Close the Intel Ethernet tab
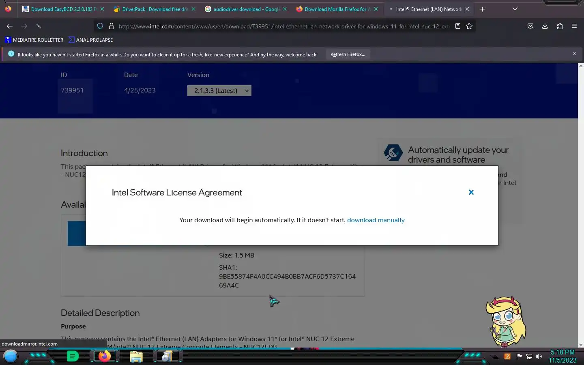584x365 pixels. 467,9
